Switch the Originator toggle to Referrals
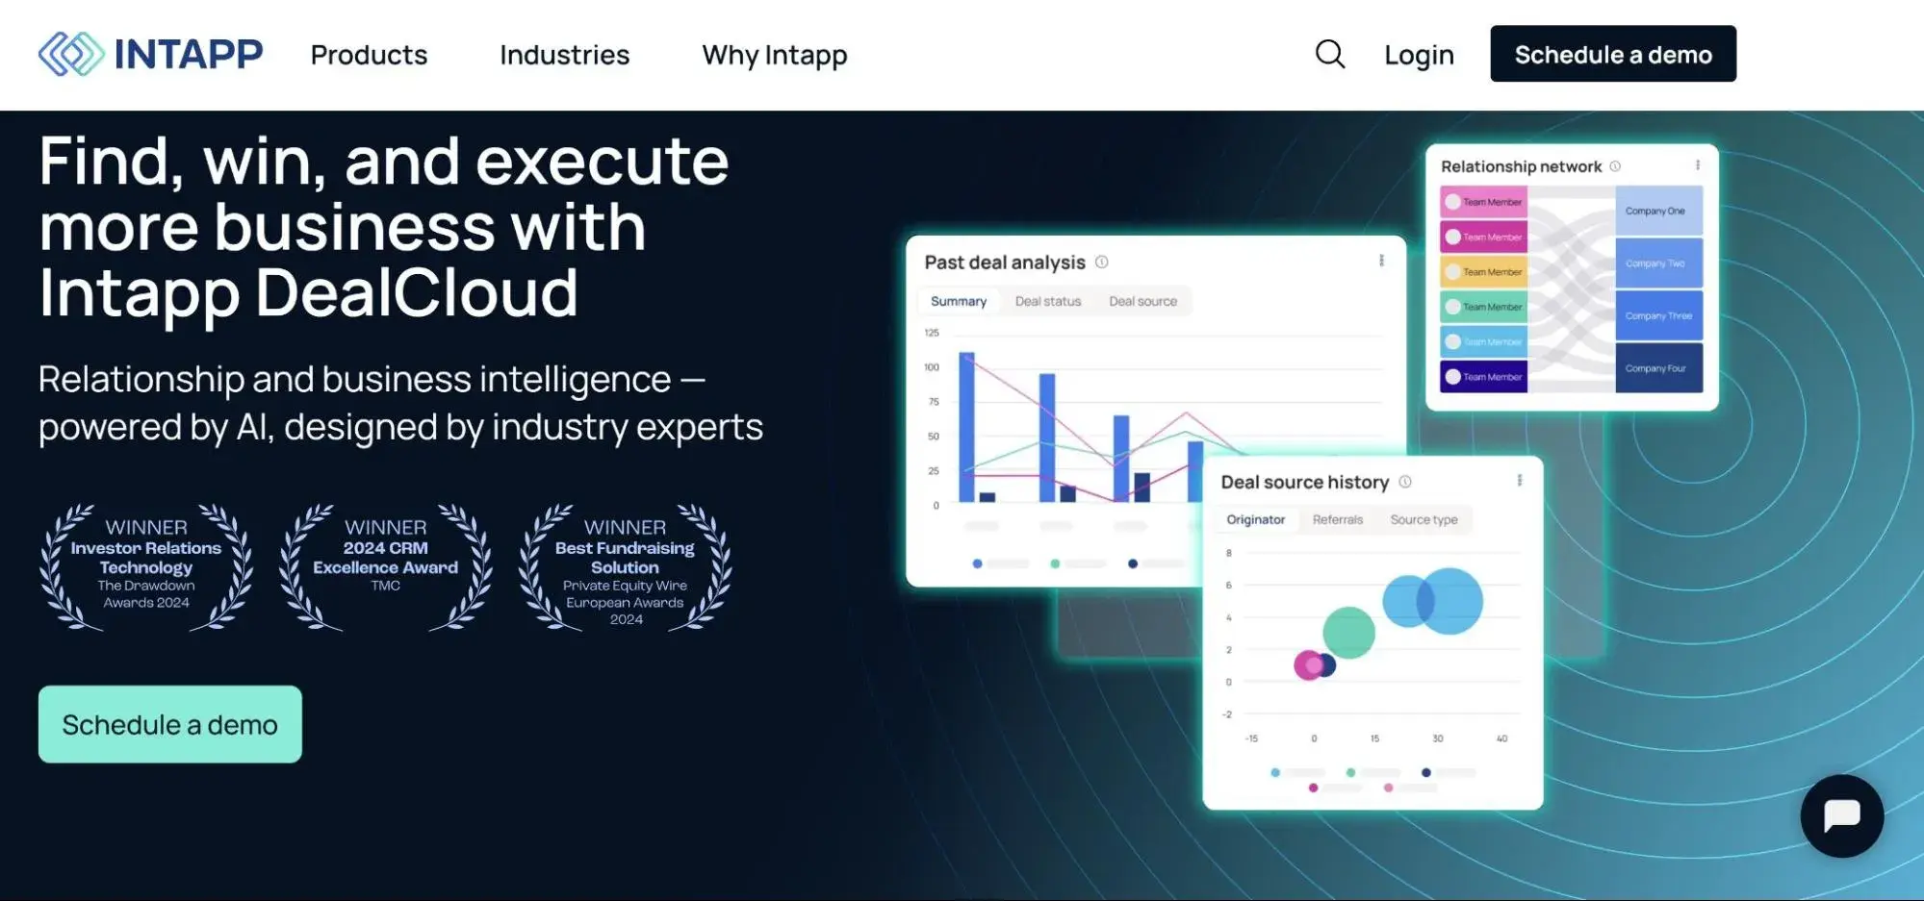1924x901 pixels. [1338, 519]
